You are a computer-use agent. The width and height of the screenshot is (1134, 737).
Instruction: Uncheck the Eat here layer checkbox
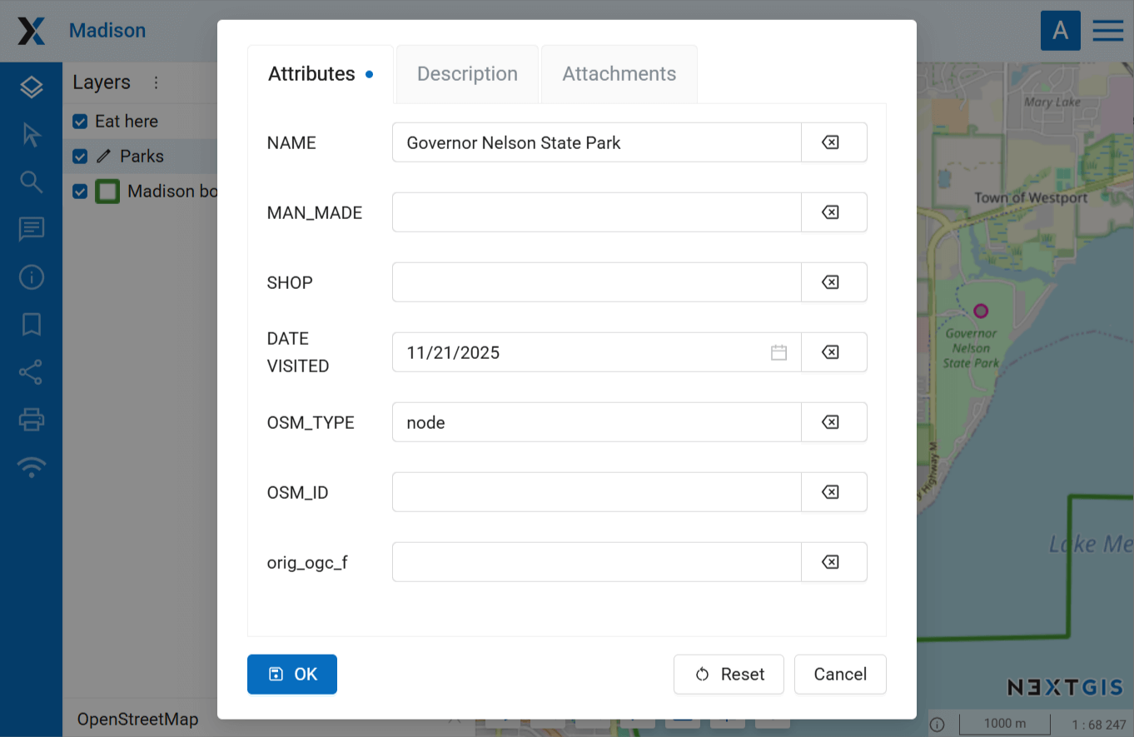(x=80, y=122)
